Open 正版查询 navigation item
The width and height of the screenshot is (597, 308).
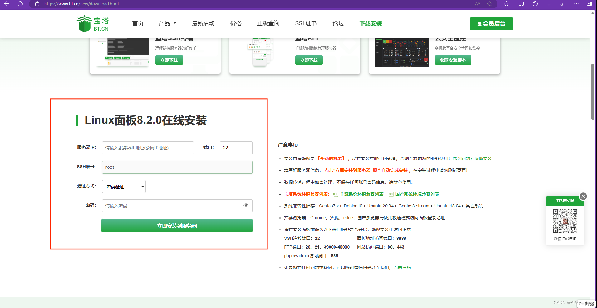click(x=268, y=23)
